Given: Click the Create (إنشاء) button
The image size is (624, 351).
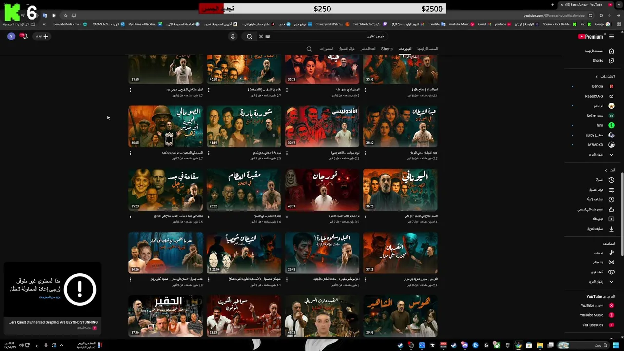Looking at the screenshot, I should pyautogui.click(x=42, y=36).
